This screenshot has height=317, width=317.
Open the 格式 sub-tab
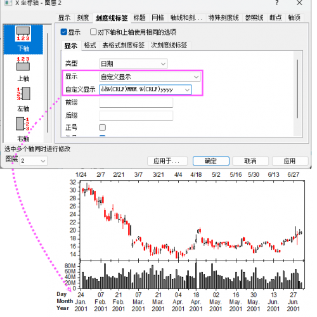click(x=90, y=45)
